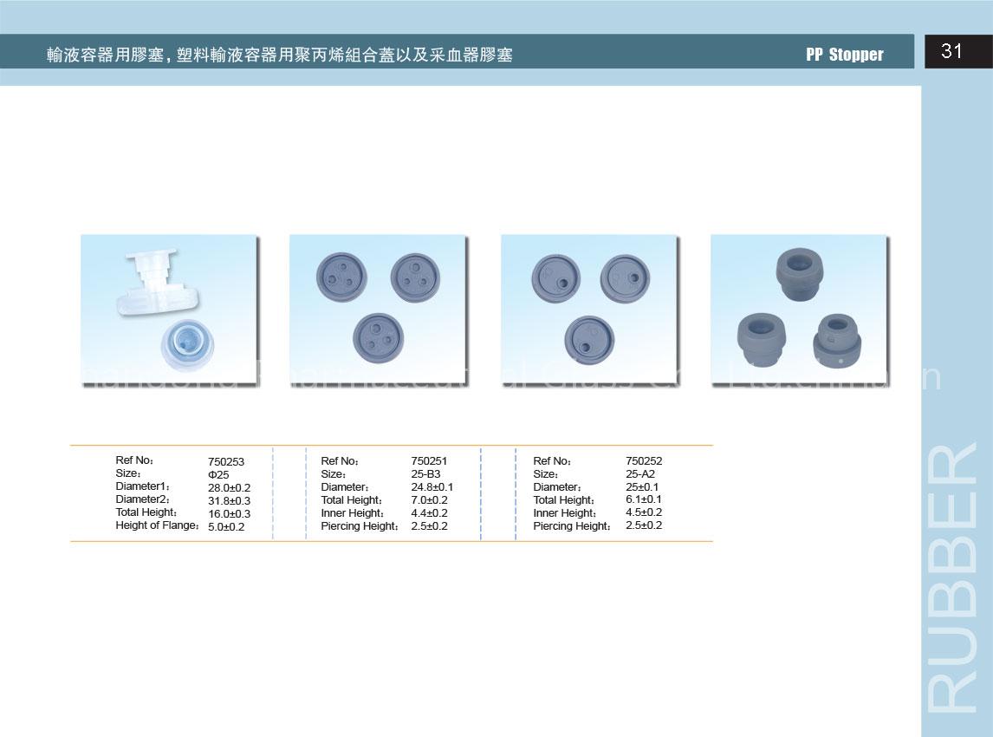Click the diameter value 24.8±0.1
The height and width of the screenshot is (737, 993).
pos(432,487)
